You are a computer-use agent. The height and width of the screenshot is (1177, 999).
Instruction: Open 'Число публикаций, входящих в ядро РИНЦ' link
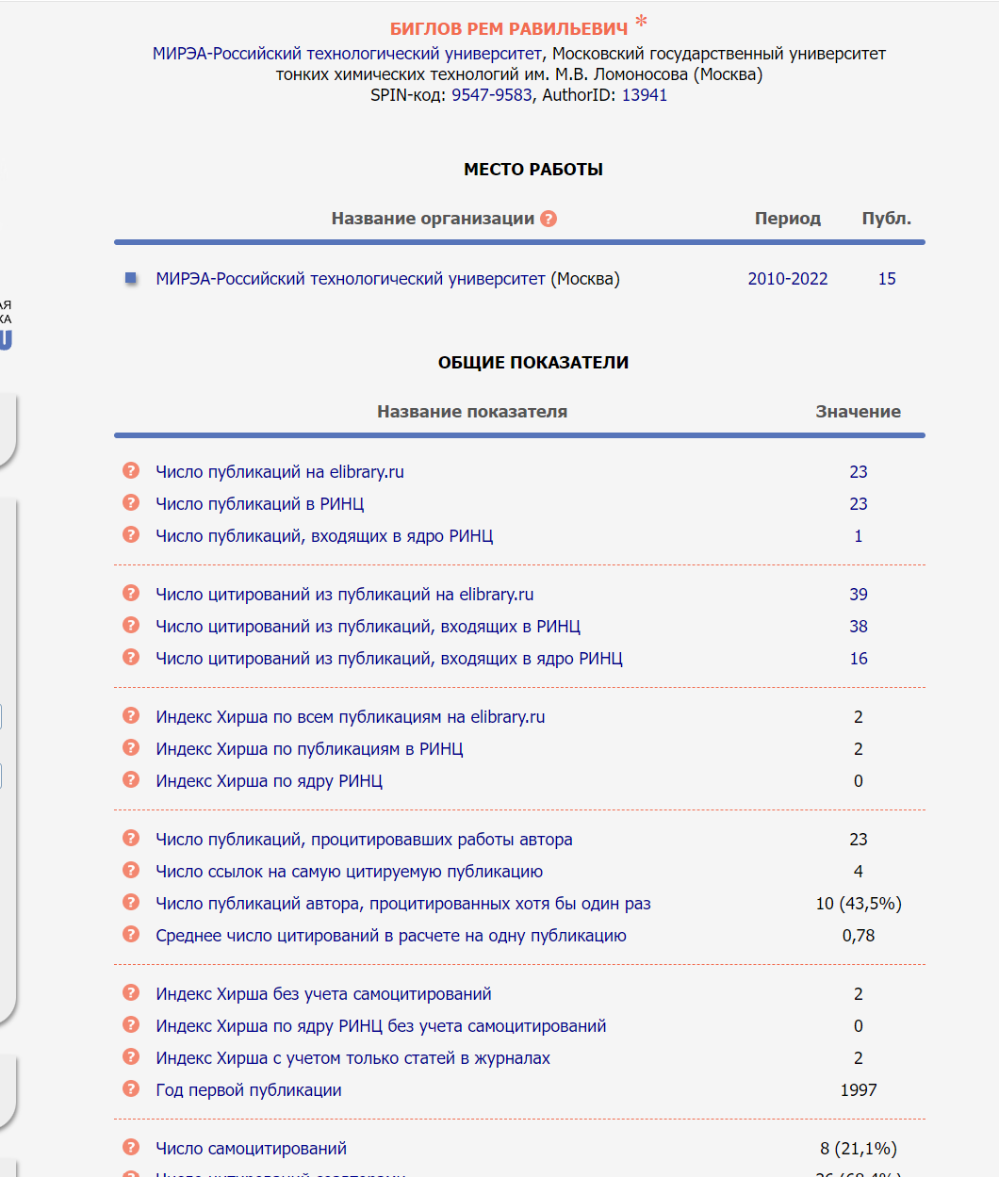324,536
